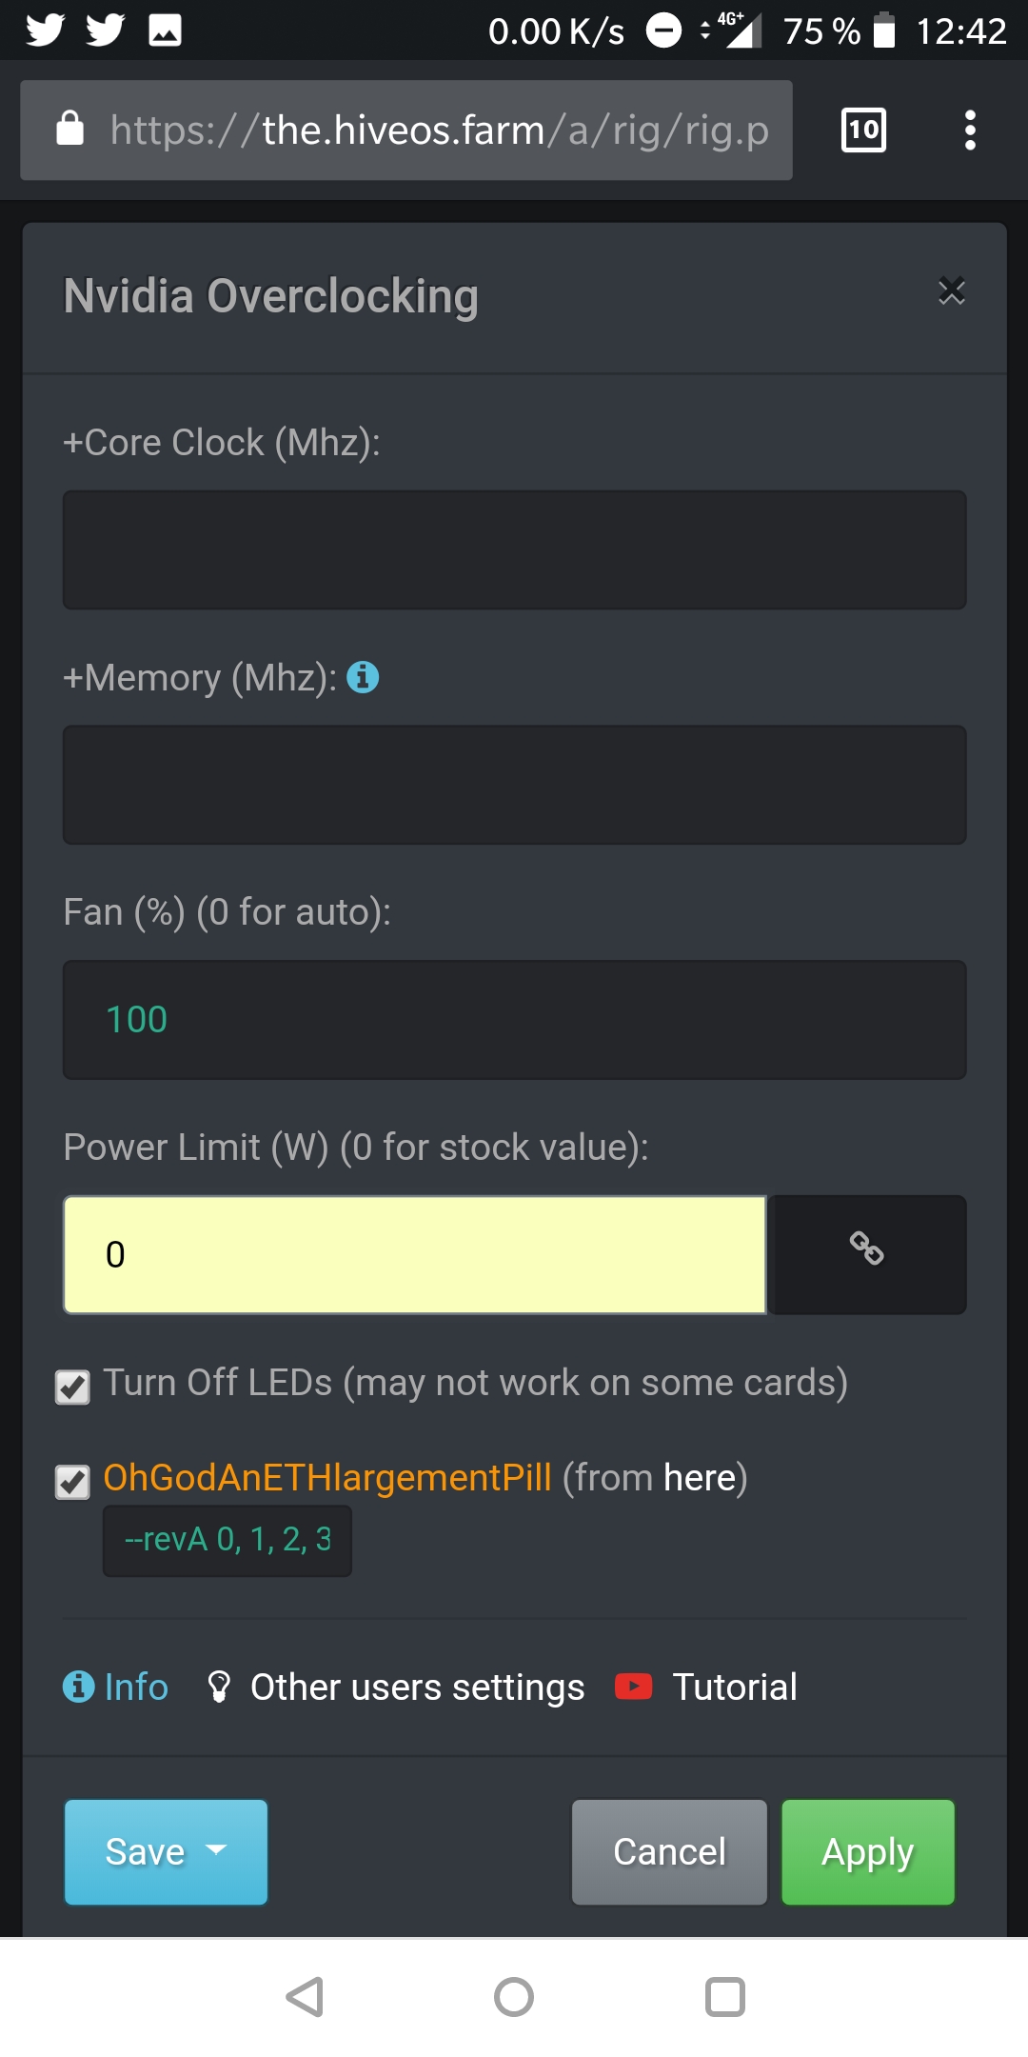
Task: Click the Apply button
Action: coord(868,1852)
